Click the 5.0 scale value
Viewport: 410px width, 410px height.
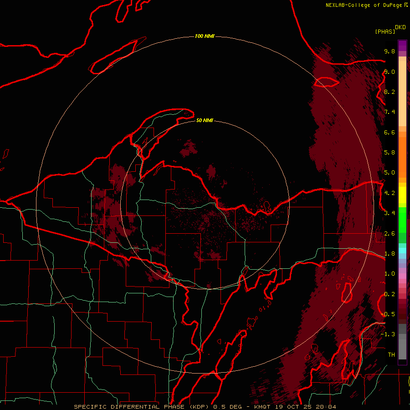click(x=389, y=173)
